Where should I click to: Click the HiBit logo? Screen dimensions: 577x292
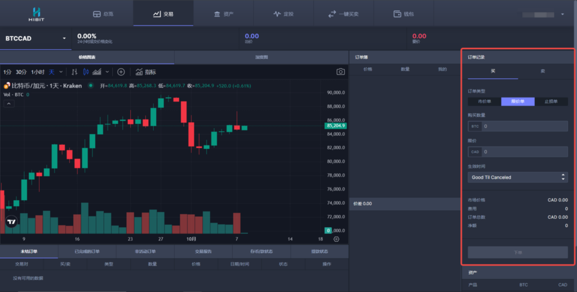37,13
